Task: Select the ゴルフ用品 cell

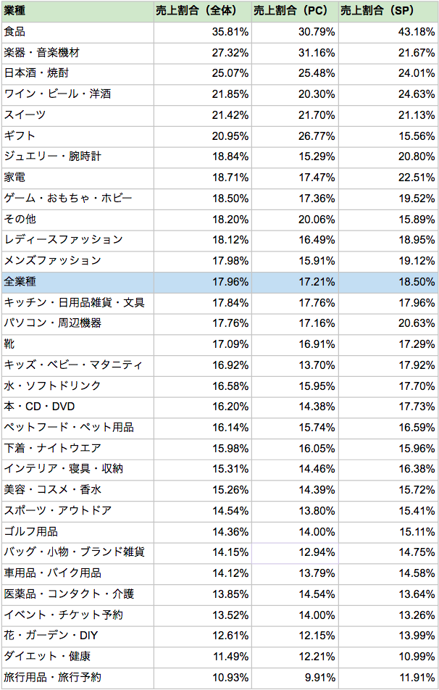Action: pyautogui.click(x=78, y=532)
